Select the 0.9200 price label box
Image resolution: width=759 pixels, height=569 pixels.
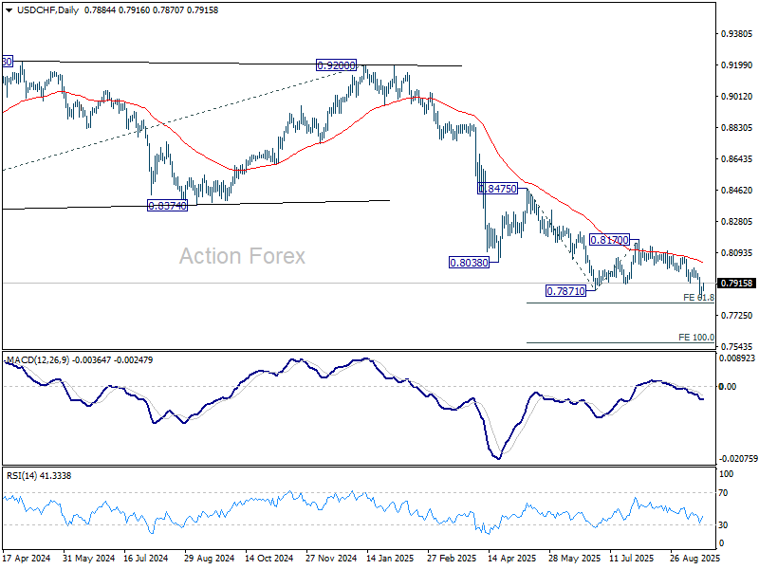[x=336, y=65]
